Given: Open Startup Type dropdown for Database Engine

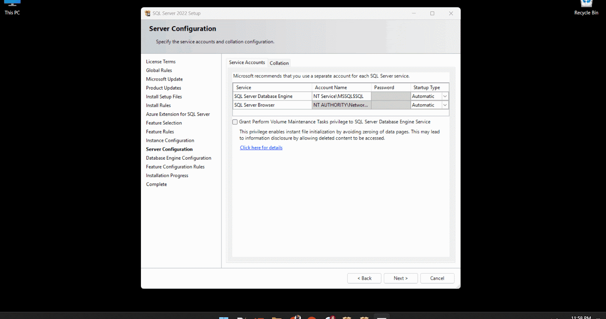Looking at the screenshot, I should tap(445, 96).
